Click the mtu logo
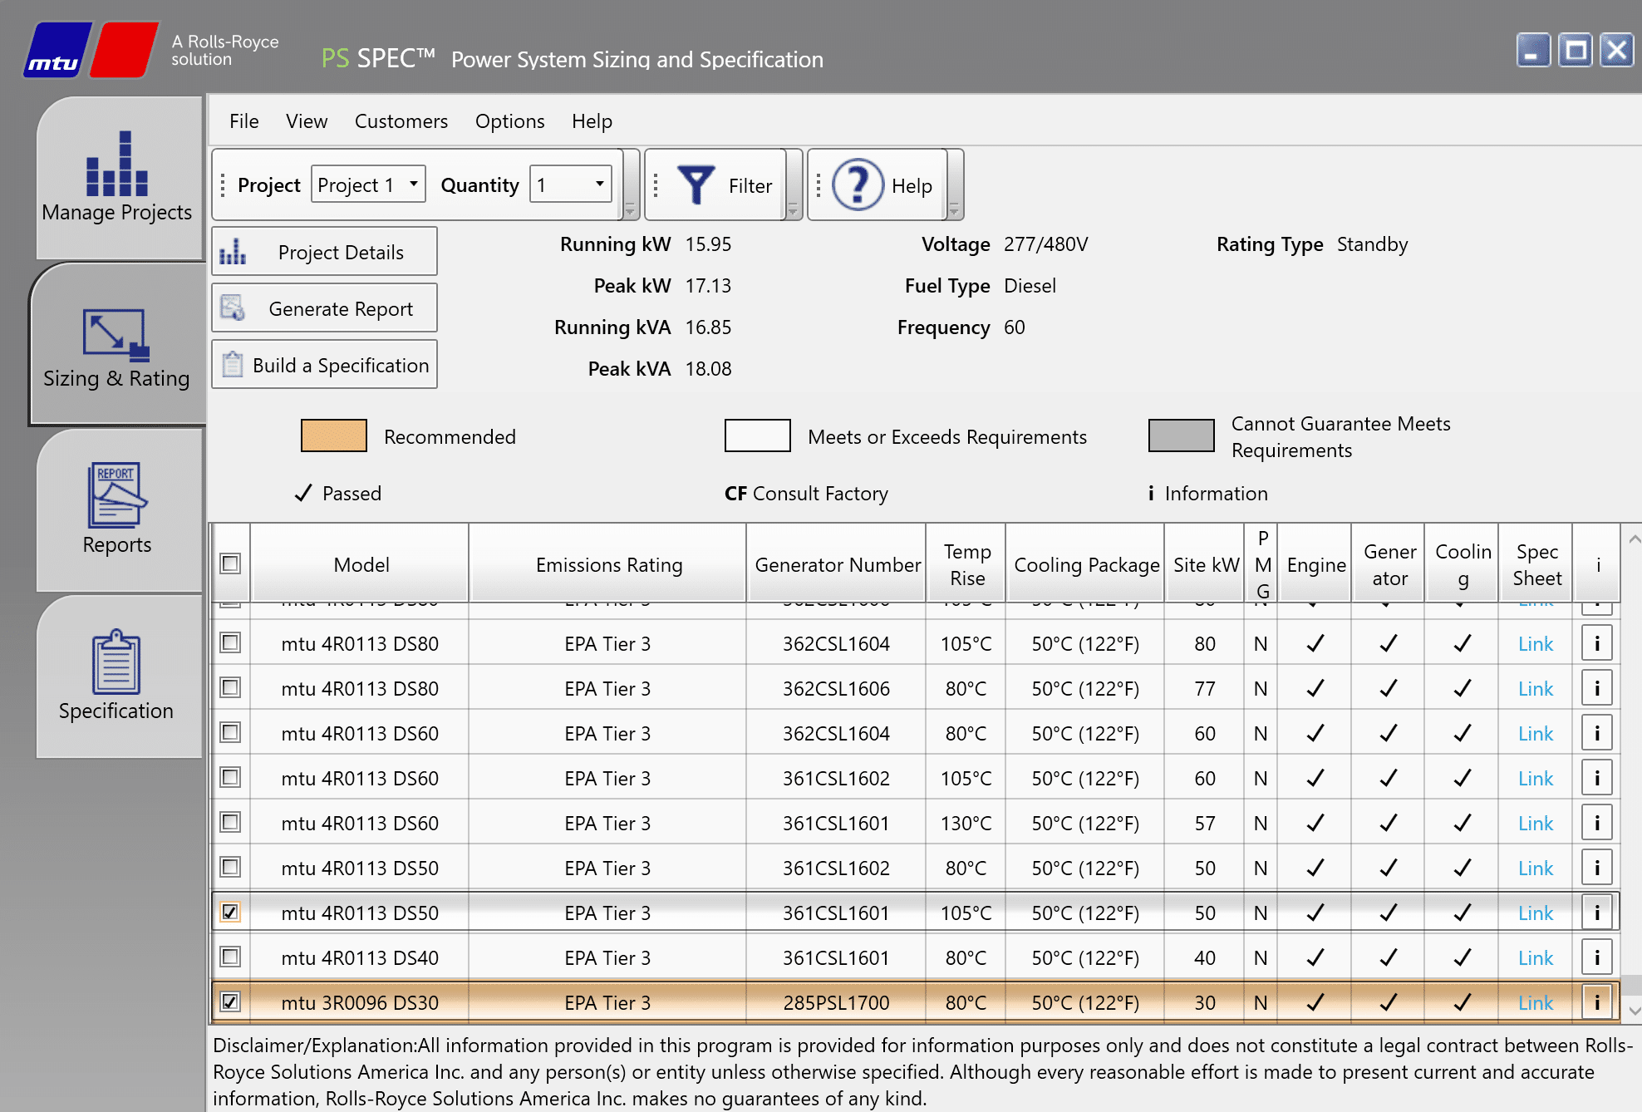Viewport: 1642px width, 1112px height. point(91,50)
